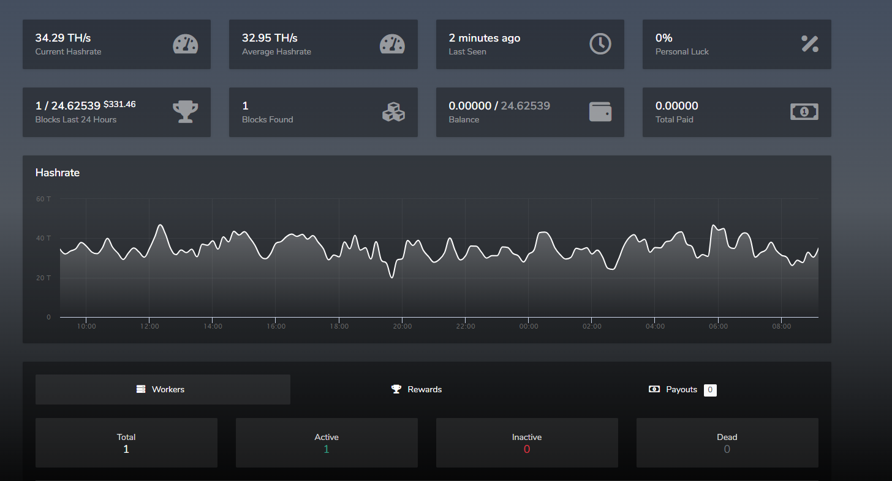The height and width of the screenshot is (481, 892).
Task: Click the 14:00 x-axis label
Action: (213, 326)
